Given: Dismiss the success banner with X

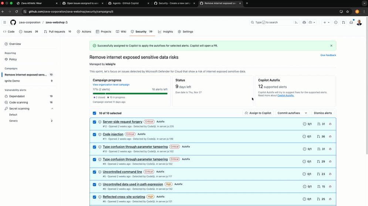Looking at the screenshot, I should pos(331,46).
